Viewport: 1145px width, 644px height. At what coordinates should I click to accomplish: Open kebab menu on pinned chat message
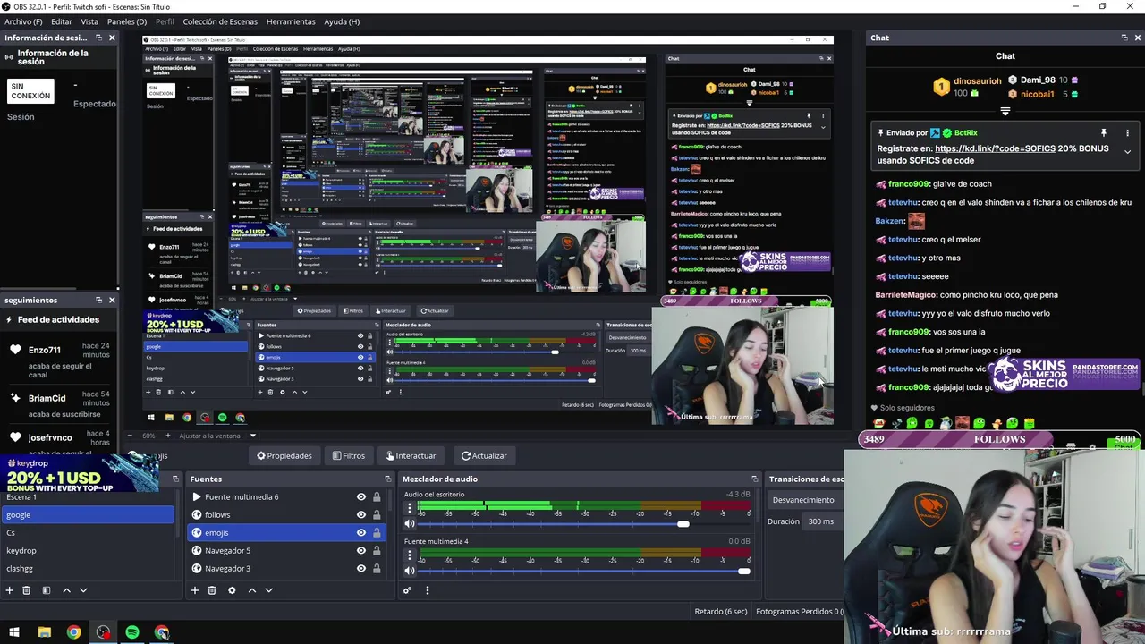[1127, 132]
